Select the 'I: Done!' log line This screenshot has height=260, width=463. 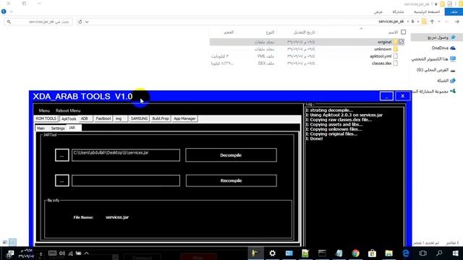click(314, 139)
